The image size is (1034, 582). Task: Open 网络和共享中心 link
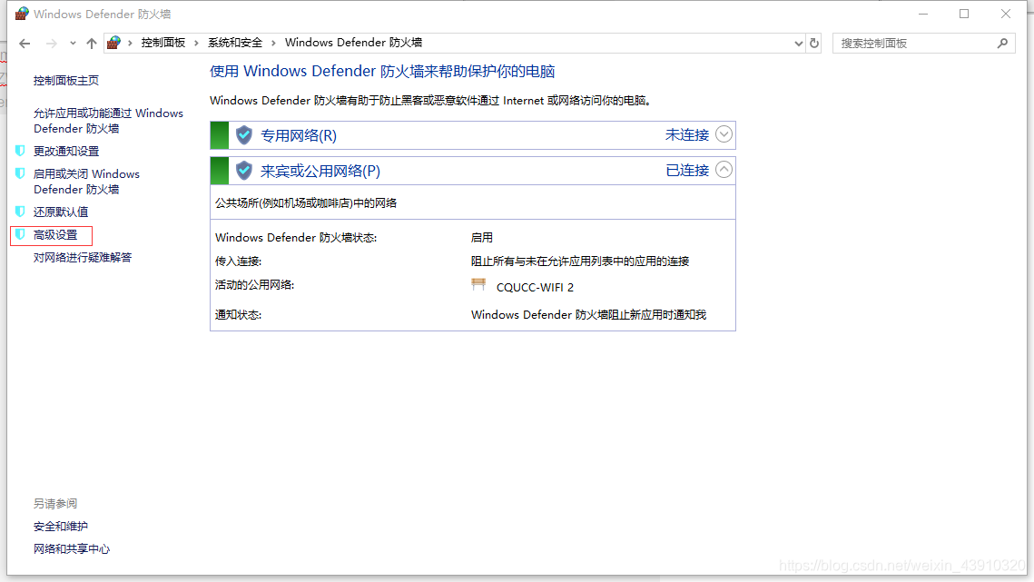pyautogui.click(x=71, y=549)
